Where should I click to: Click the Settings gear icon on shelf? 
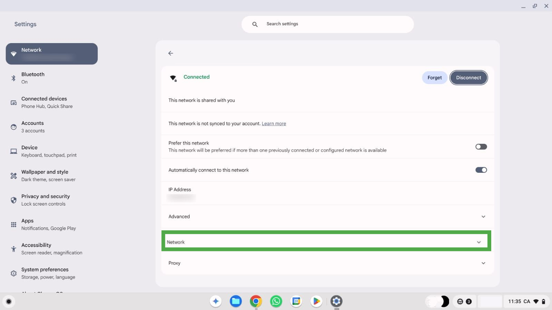(x=337, y=301)
